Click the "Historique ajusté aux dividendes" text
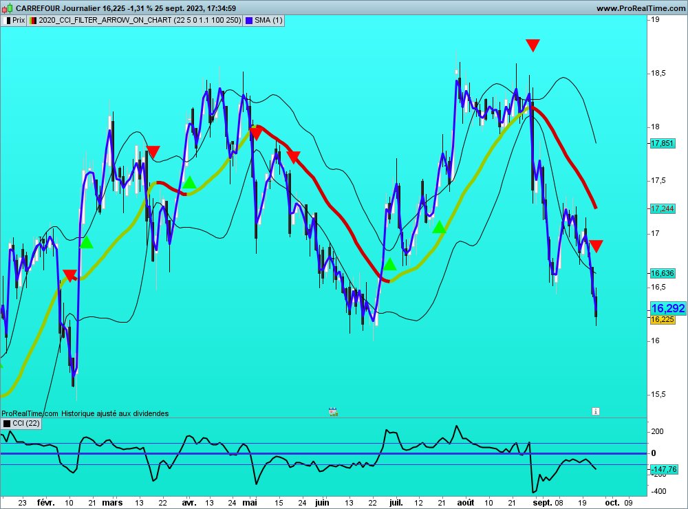This screenshot has height=509, width=688. coord(114,413)
